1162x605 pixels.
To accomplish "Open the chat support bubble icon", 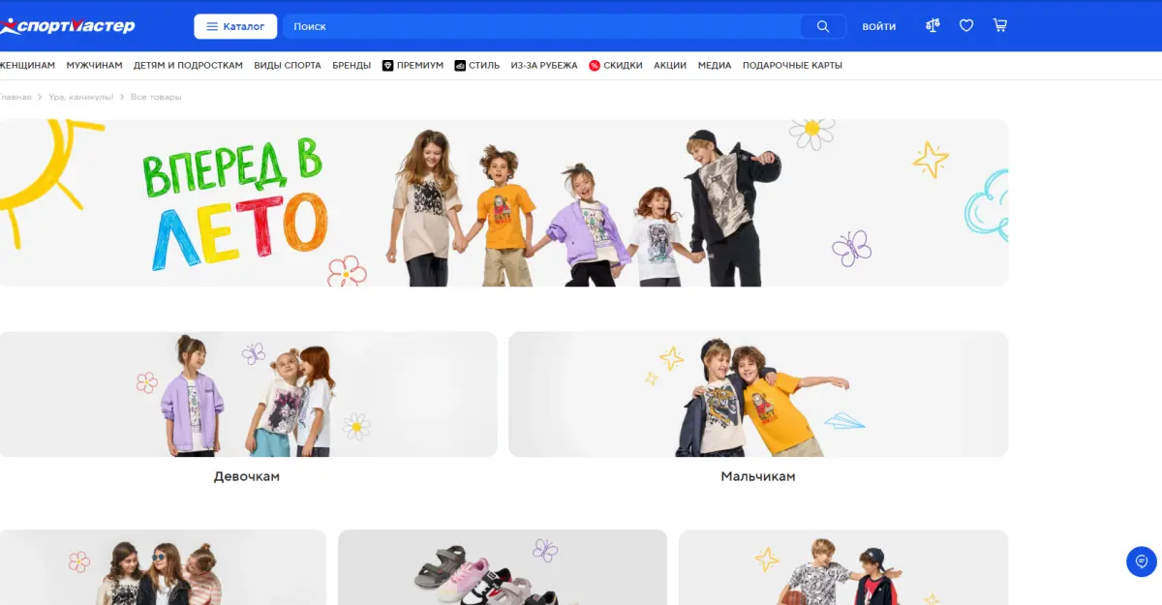I will tap(1142, 561).
